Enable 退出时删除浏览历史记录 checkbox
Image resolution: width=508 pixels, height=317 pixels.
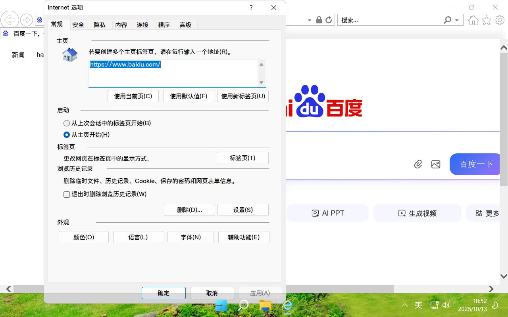[67, 194]
